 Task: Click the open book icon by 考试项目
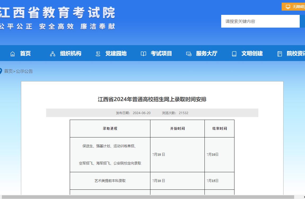point(143,54)
